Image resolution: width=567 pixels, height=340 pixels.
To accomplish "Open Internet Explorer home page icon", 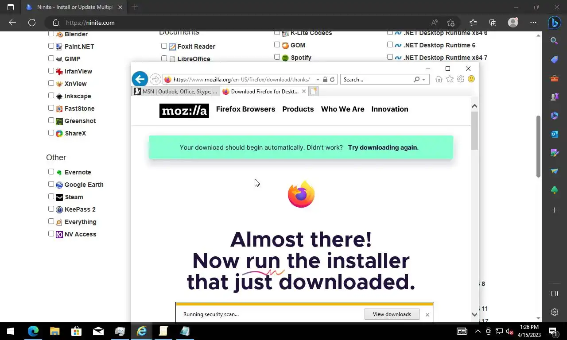I will coord(439,79).
